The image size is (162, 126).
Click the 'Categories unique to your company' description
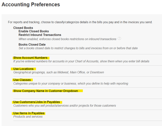tap(71, 83)
